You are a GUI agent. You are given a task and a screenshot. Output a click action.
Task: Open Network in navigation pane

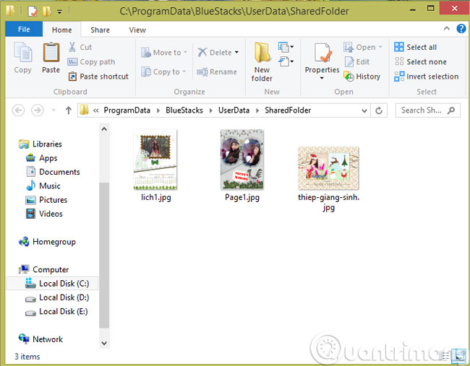tap(40, 339)
